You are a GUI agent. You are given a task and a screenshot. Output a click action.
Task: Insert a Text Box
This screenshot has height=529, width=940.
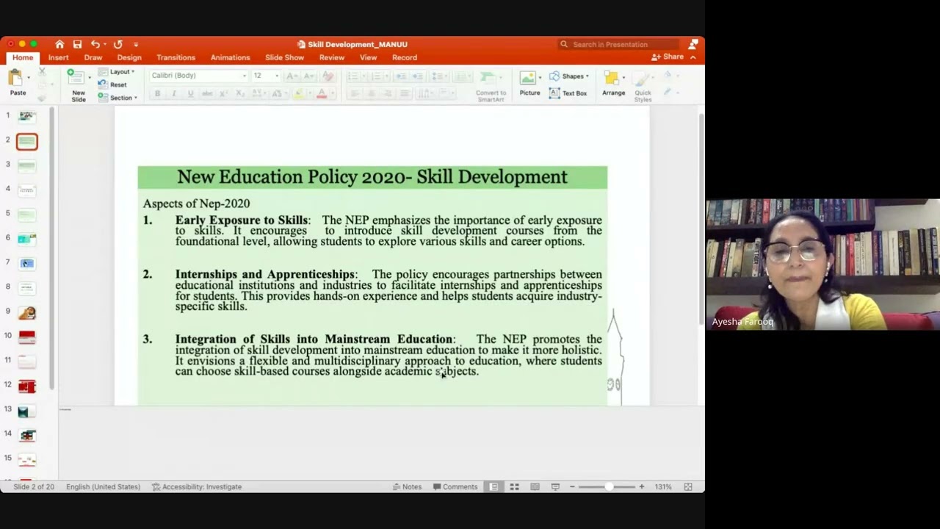coord(568,93)
